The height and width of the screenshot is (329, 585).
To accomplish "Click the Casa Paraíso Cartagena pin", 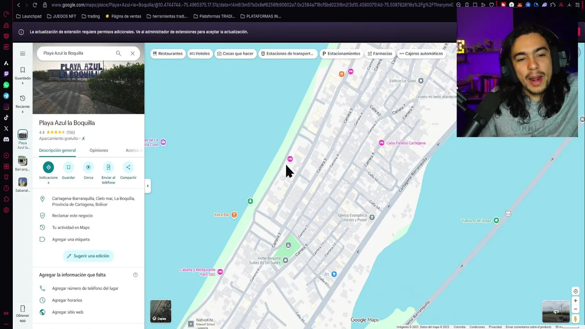I will coord(382,143).
